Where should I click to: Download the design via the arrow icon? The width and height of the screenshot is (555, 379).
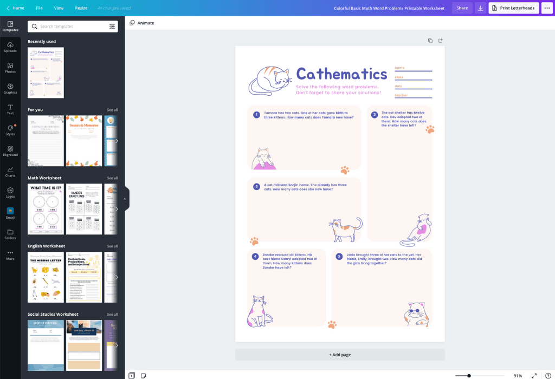[480, 8]
